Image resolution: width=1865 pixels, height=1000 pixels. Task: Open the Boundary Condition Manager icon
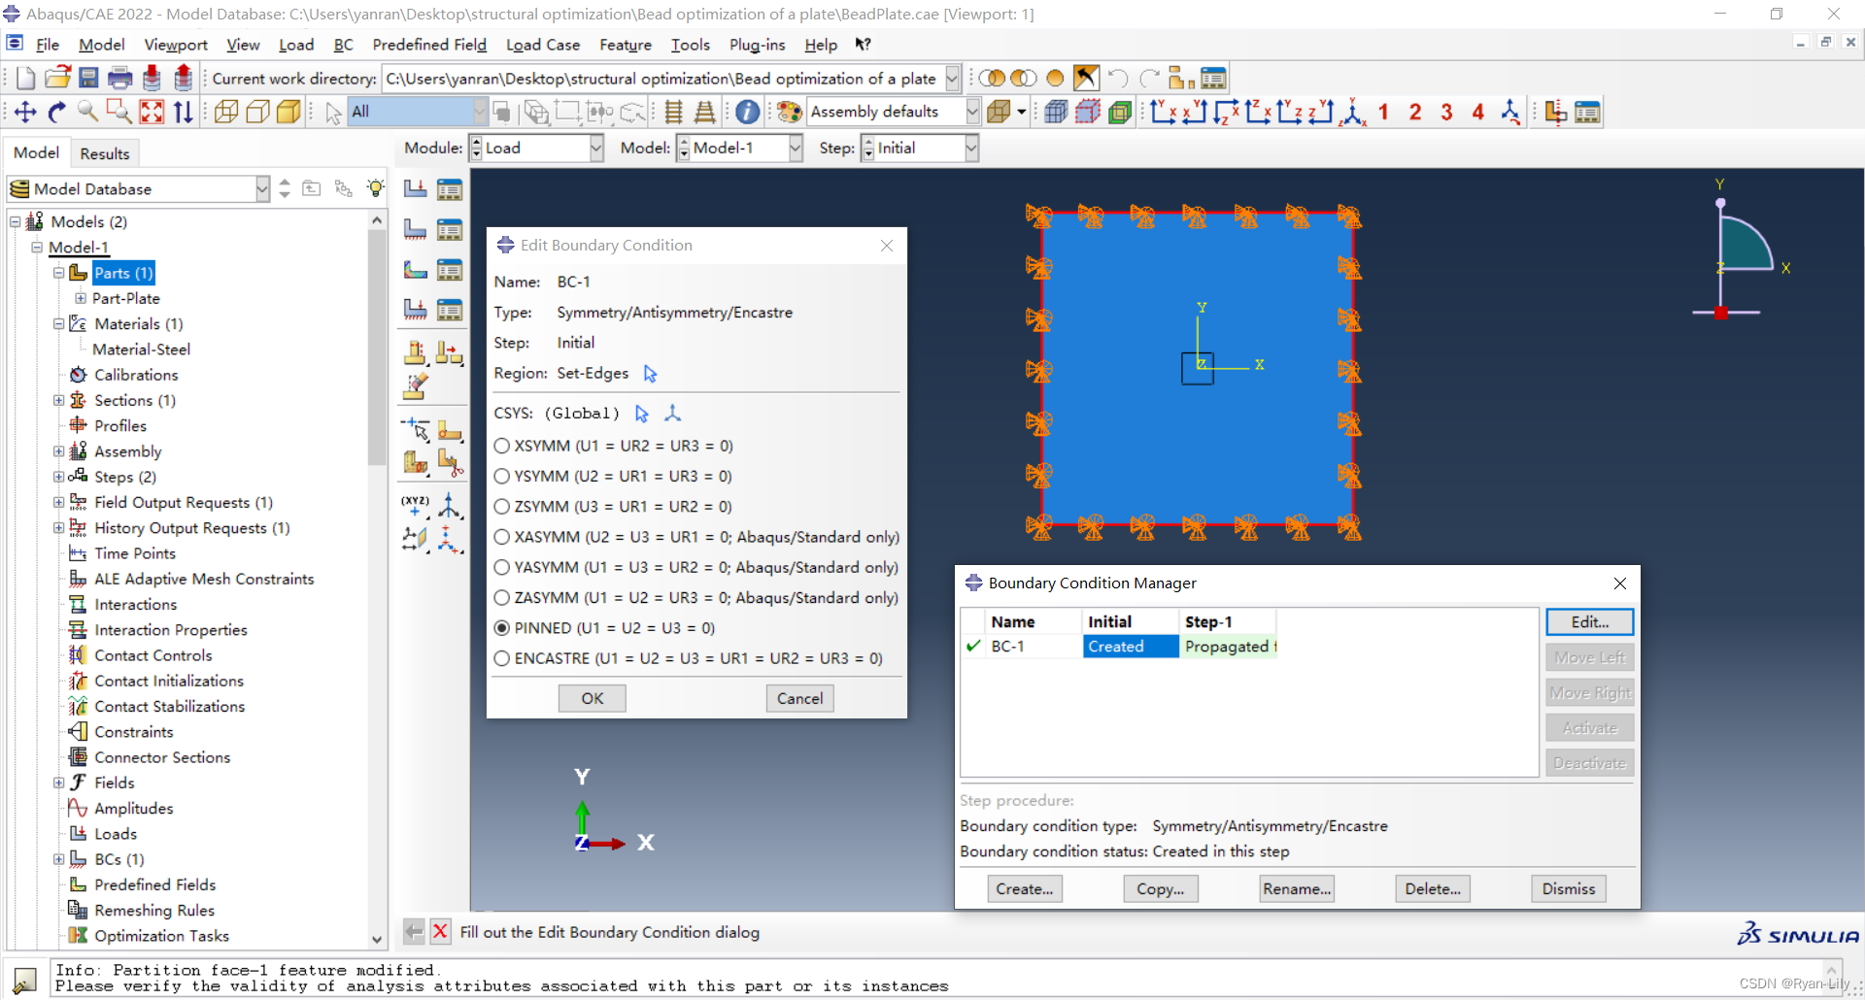[x=449, y=229]
